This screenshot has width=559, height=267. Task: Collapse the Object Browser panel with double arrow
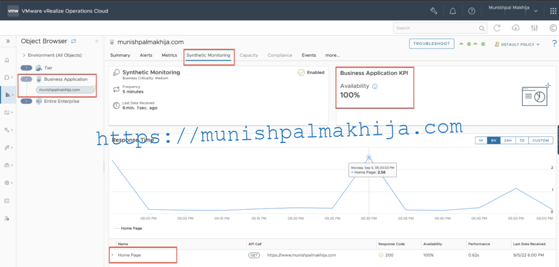point(97,41)
